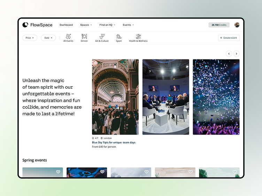Viewport: 262px width, 196px height.
Task: Click the FlowSpace logo icon
Action: point(25,25)
